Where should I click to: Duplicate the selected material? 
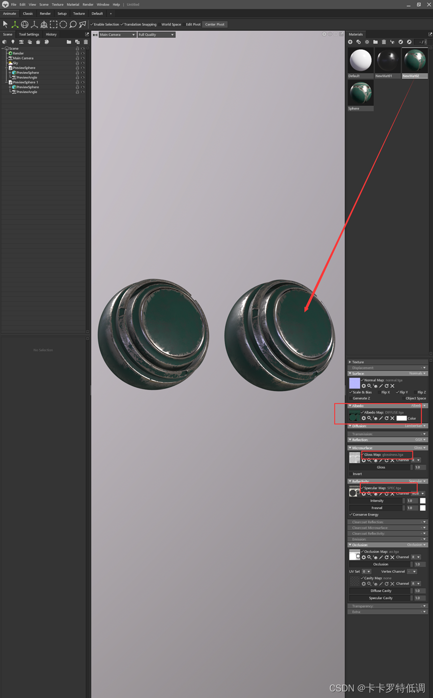(358, 42)
